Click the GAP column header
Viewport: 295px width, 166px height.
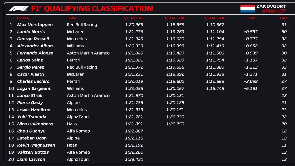click(251, 18)
